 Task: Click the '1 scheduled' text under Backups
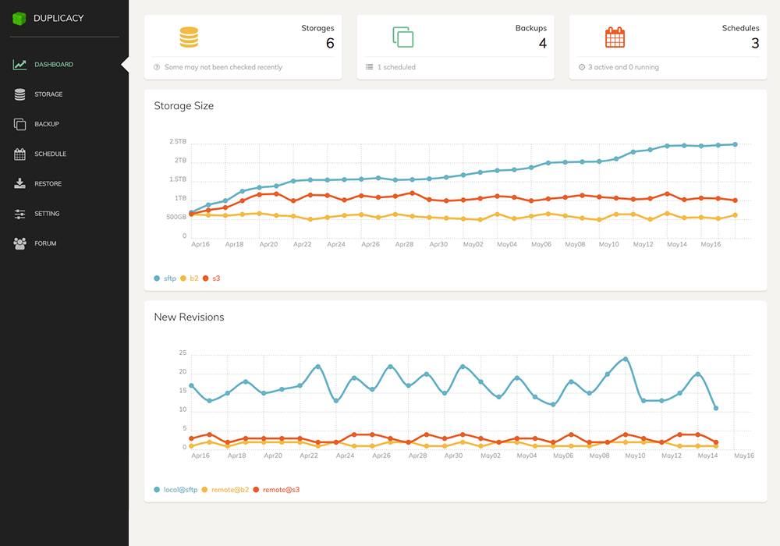tap(396, 67)
